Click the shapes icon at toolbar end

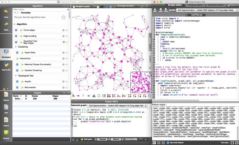[149, 96]
